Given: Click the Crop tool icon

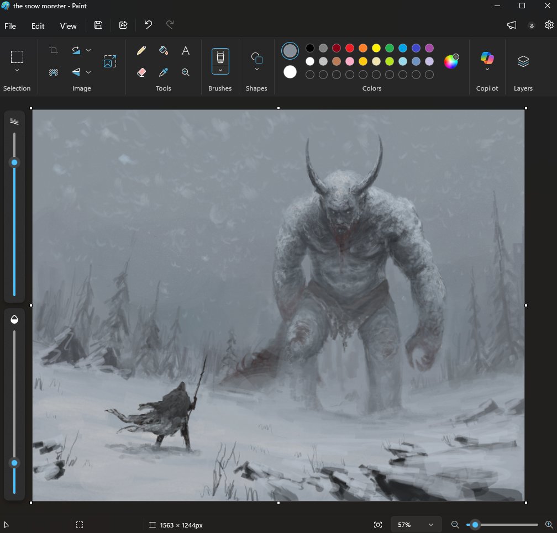Looking at the screenshot, I should click(x=54, y=50).
